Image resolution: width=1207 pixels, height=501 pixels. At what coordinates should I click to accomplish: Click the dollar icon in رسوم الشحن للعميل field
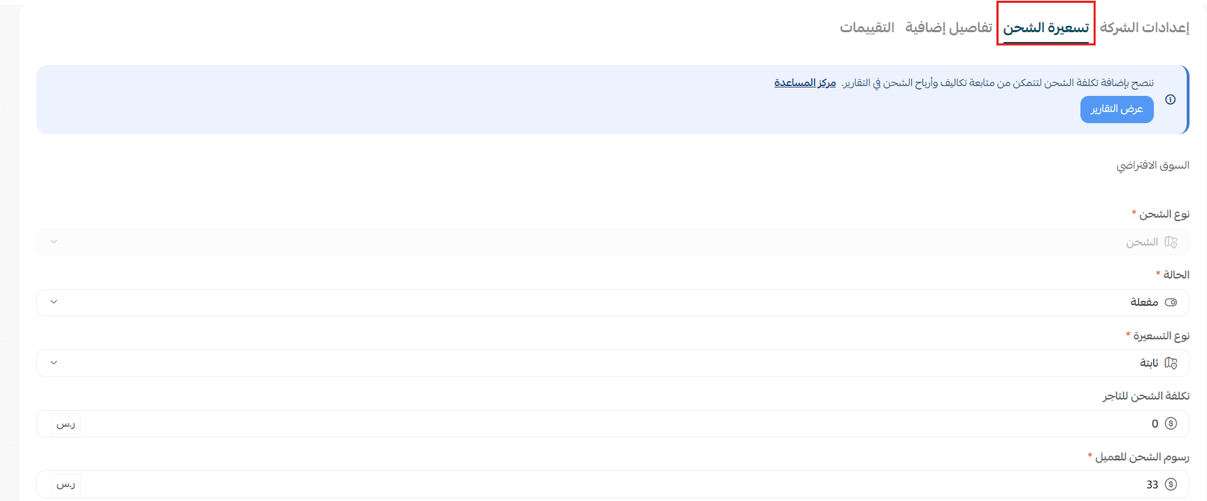[x=1171, y=484]
